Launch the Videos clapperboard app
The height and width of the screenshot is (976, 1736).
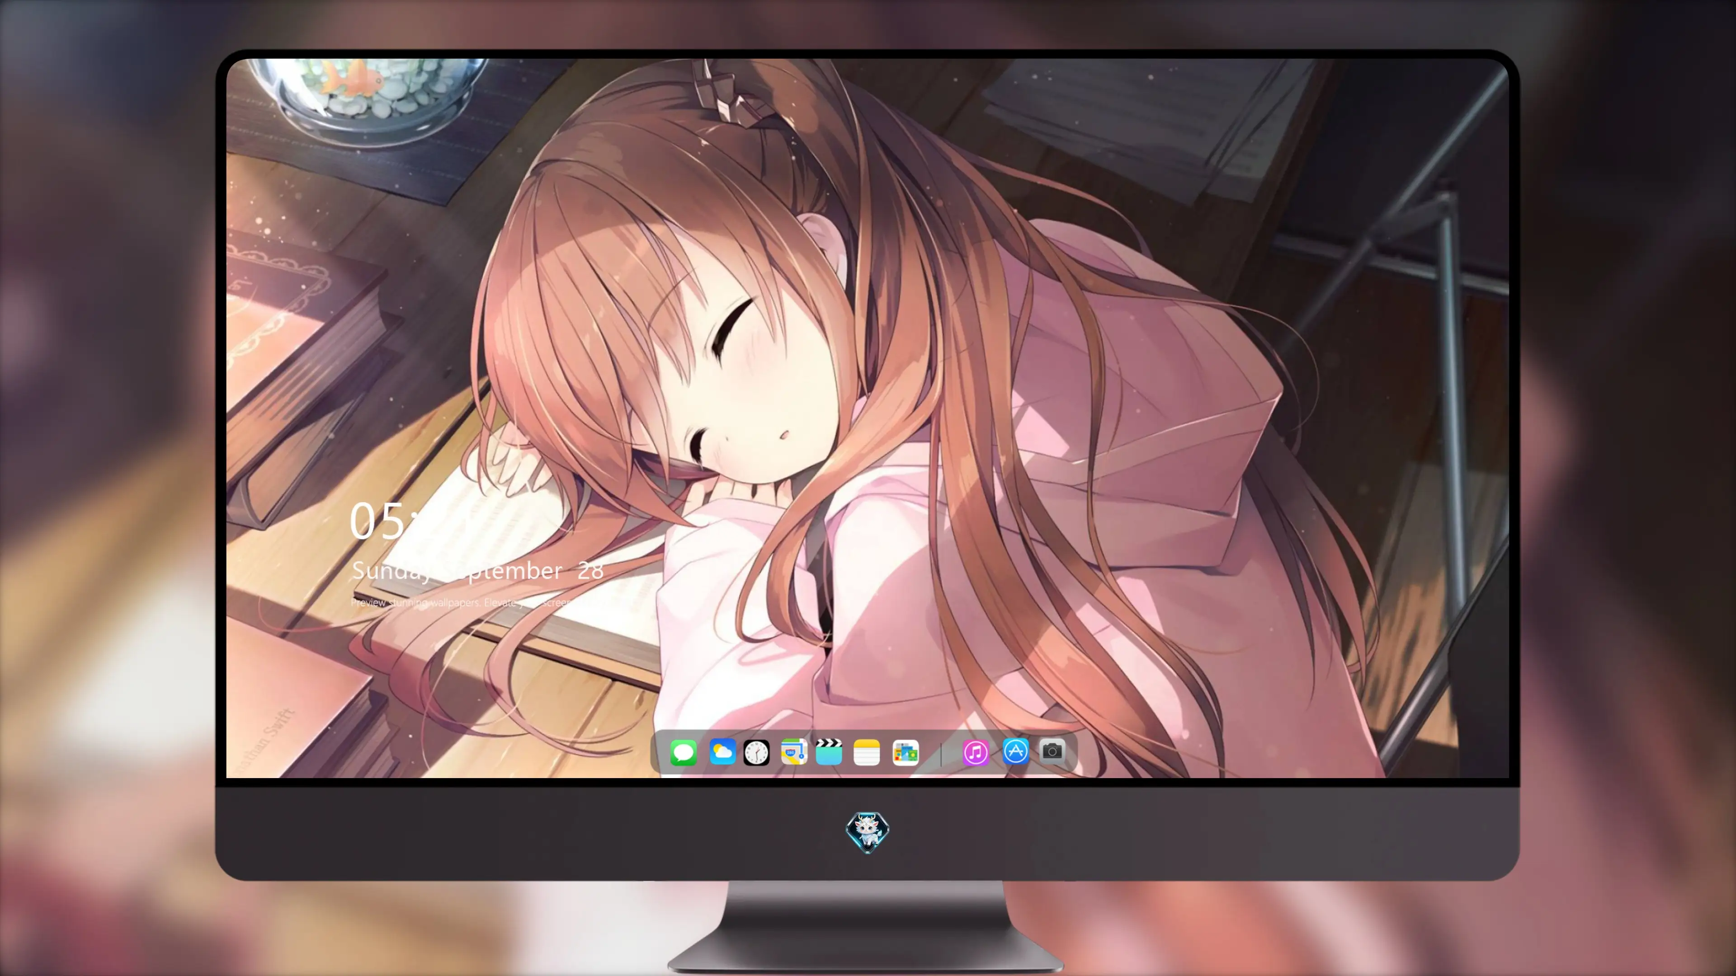[x=829, y=752]
